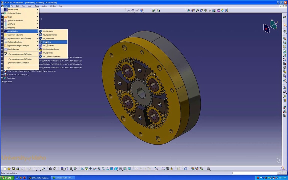Toggle checked 1 Planetary Assembly.CATProduct entry
288x180 pixels.
click(x=21, y=54)
